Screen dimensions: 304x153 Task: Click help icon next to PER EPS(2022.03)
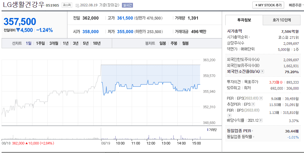261,98
